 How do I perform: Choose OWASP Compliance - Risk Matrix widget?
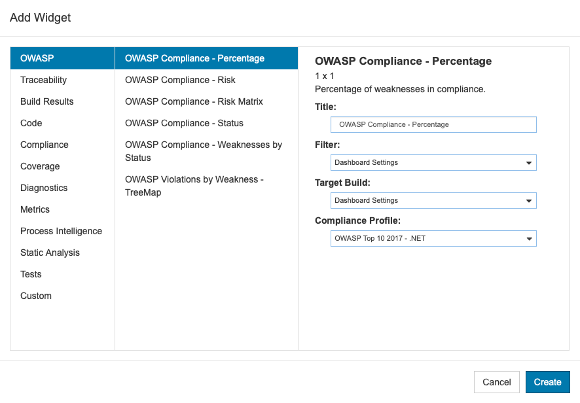click(206, 101)
